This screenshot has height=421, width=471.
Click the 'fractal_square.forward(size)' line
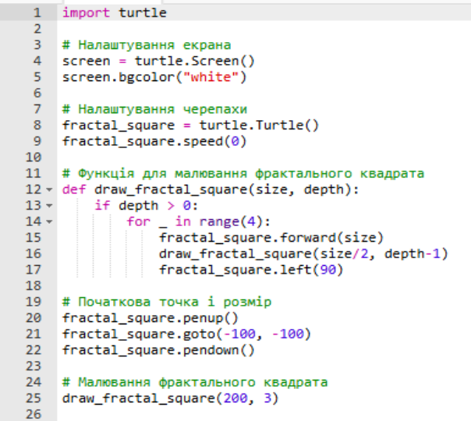pos(271,238)
